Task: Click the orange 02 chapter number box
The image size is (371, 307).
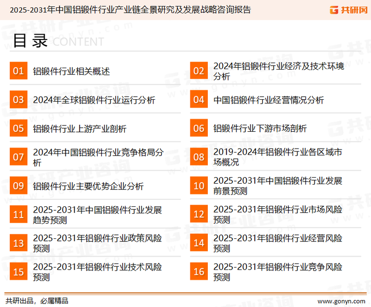Action: [x=199, y=71]
